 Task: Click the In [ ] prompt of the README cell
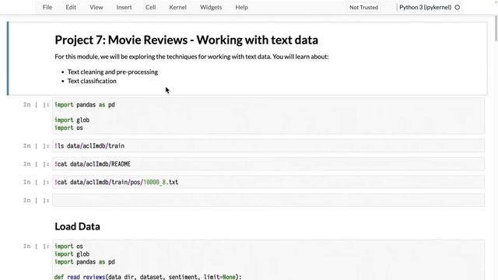[x=37, y=164]
